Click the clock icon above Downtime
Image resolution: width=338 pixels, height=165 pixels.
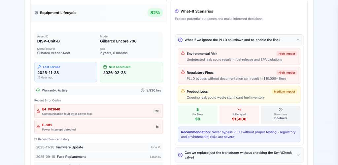pyautogui.click(x=280, y=109)
